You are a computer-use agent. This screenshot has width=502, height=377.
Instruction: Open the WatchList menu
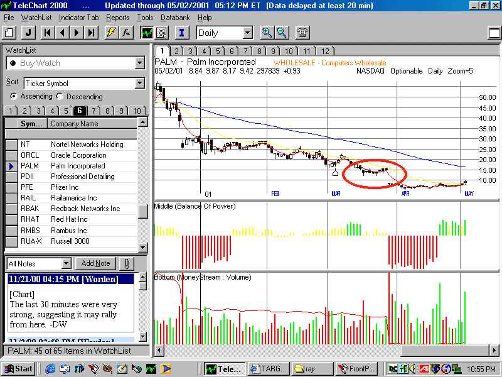(36, 18)
